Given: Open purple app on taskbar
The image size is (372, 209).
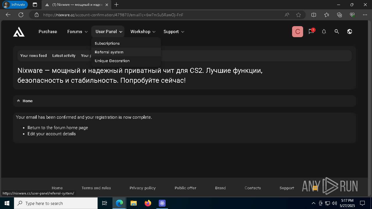Looking at the screenshot, I should pos(162,203).
